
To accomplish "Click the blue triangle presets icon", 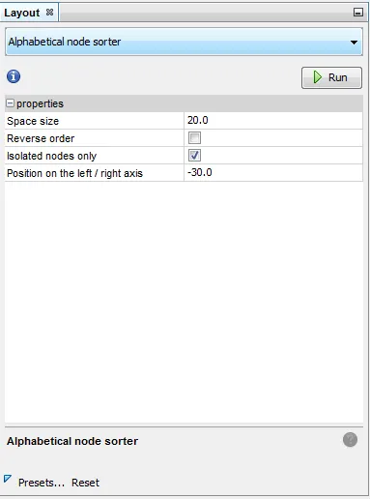I will click(x=8, y=479).
